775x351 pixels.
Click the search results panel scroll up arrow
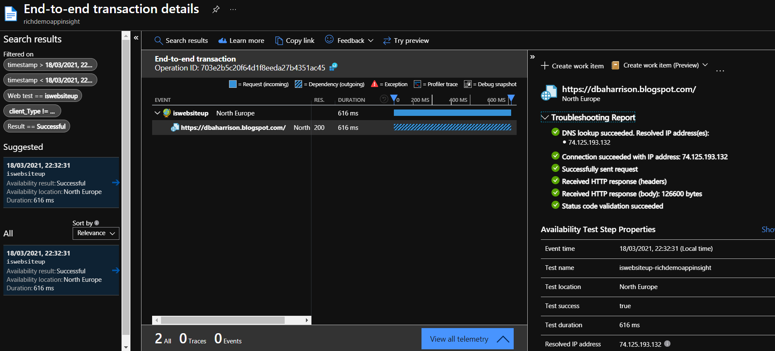[126, 36]
